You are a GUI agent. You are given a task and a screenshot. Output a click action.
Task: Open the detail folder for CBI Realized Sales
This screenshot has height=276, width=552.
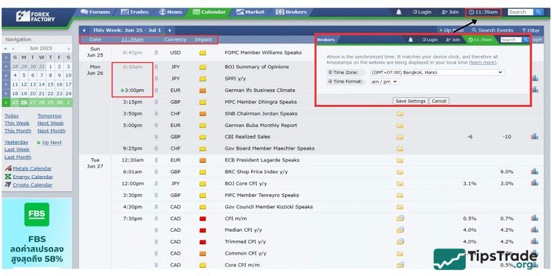click(x=400, y=137)
